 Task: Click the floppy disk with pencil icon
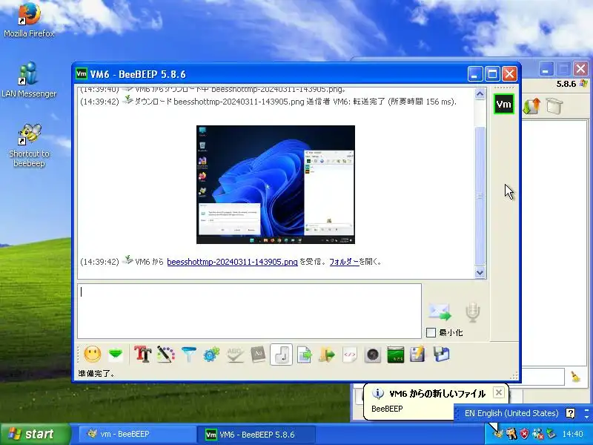(417, 355)
